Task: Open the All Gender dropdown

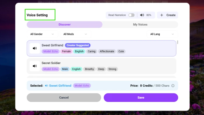Action: [x=42, y=34]
